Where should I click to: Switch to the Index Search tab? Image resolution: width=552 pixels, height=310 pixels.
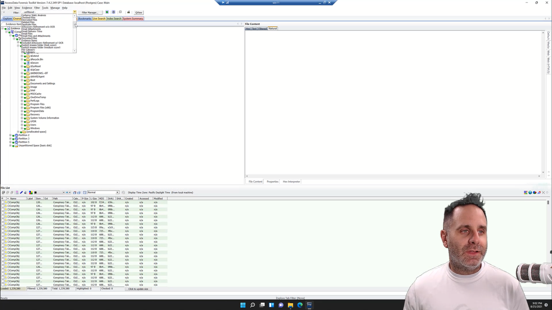[114, 19]
